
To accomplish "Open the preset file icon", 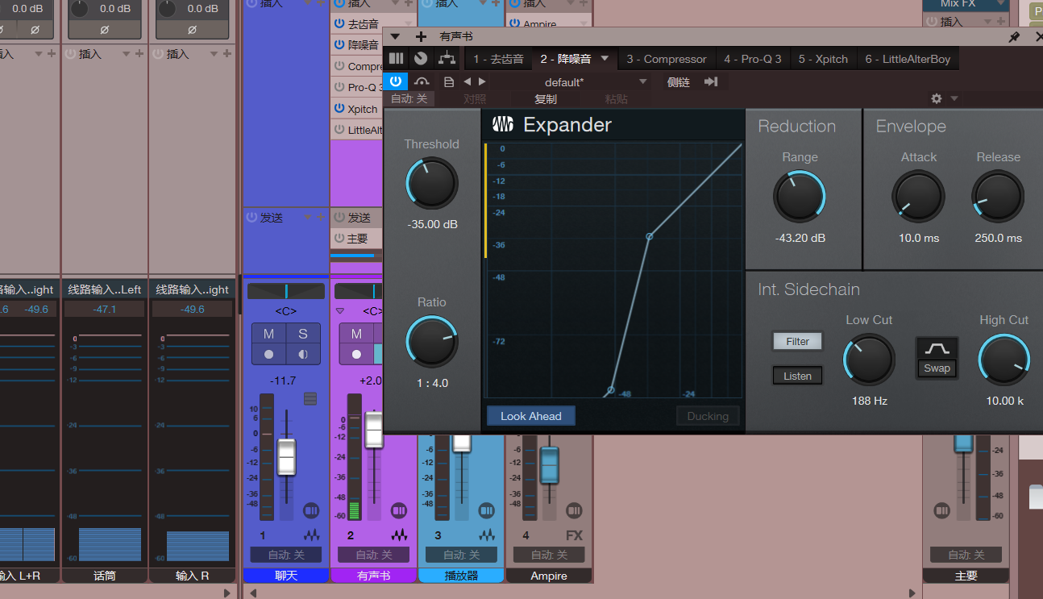I will point(449,81).
